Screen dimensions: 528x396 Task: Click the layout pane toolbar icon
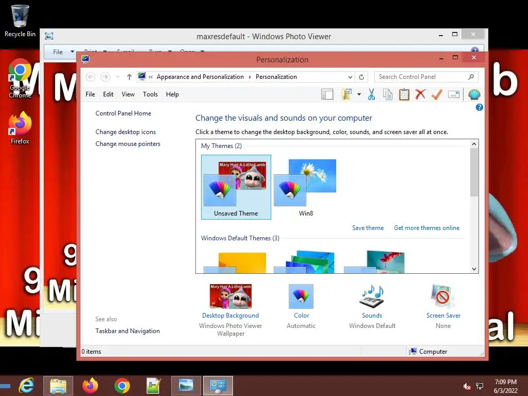point(327,95)
